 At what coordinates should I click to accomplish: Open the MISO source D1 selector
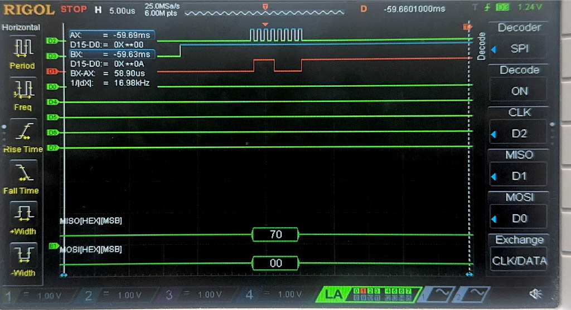coord(519,176)
